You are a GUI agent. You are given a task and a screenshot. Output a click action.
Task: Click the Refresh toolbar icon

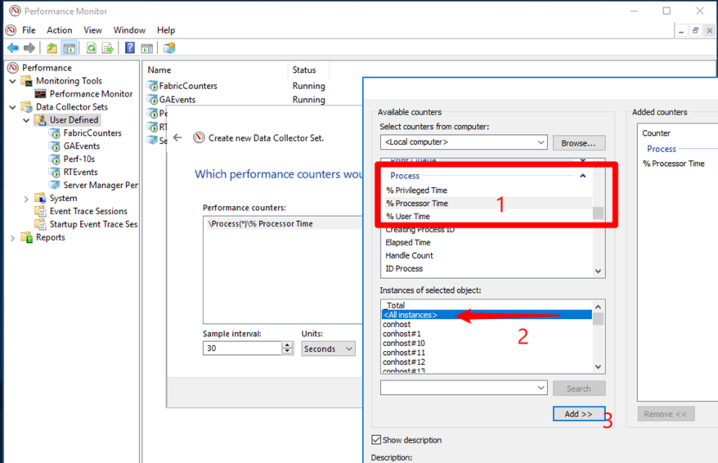91,48
